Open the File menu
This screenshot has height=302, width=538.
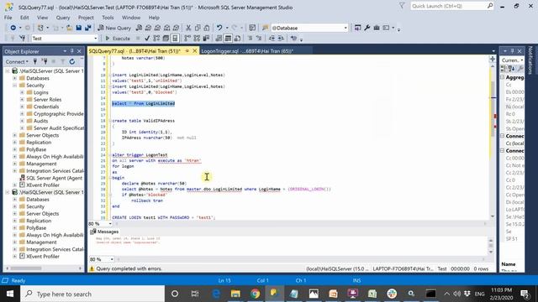8,17
